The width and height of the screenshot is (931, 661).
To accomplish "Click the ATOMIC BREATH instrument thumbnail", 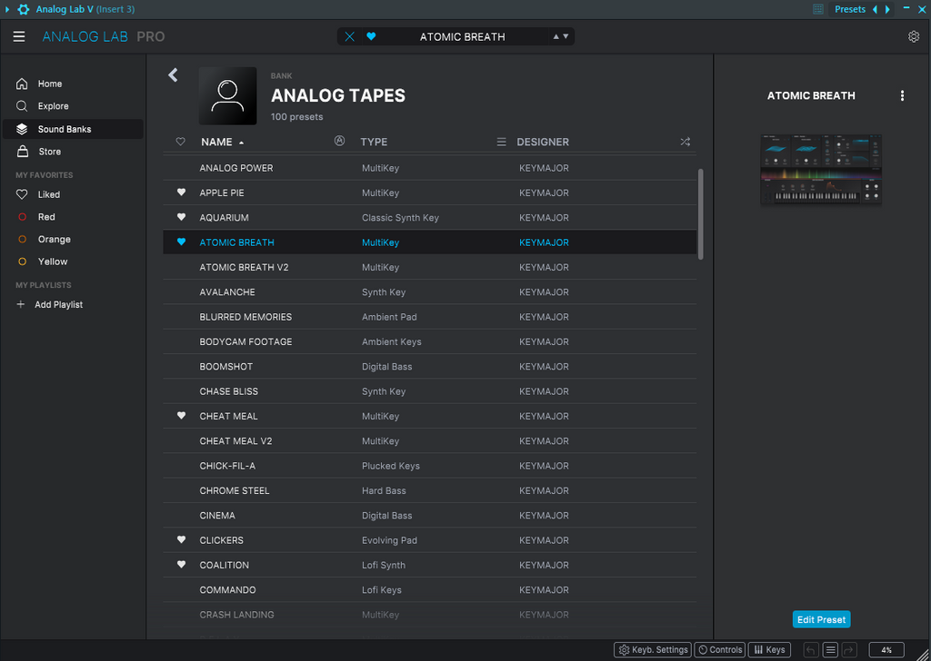I will coord(821,170).
